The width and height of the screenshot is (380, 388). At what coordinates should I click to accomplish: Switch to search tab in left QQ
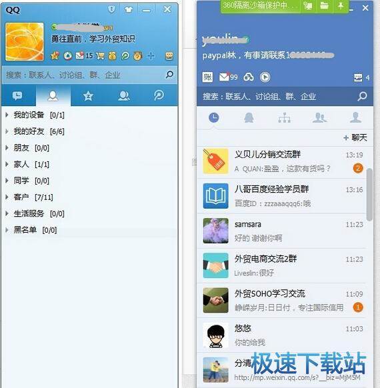[x=159, y=95]
